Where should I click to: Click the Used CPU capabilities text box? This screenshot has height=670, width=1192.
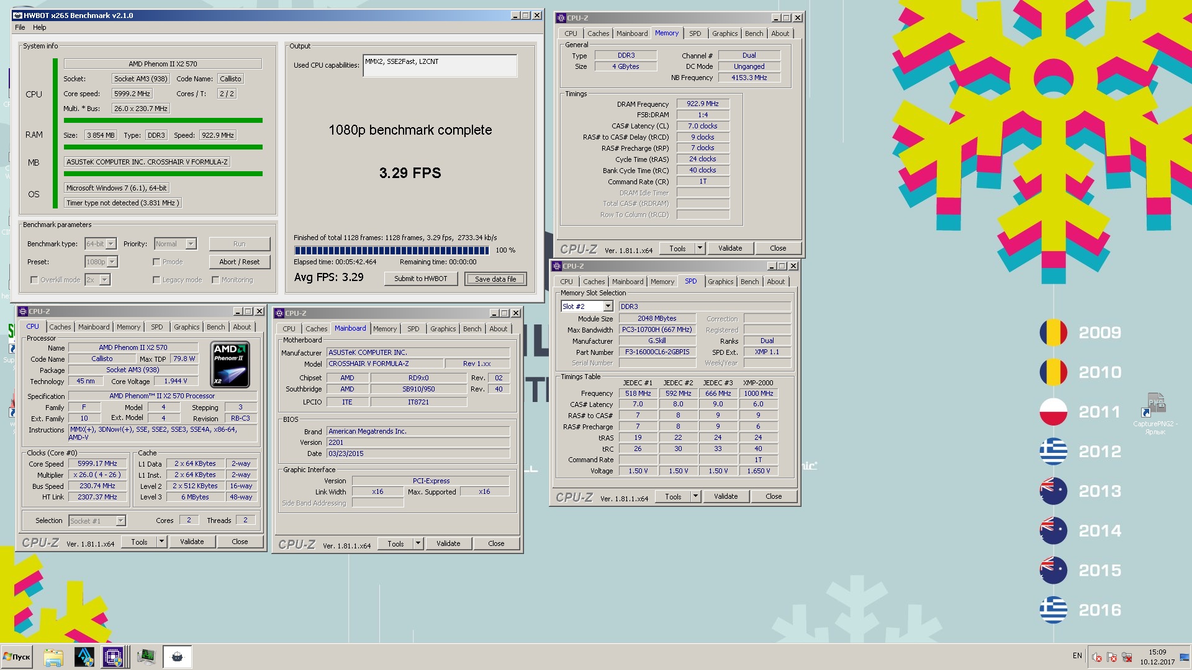point(440,66)
